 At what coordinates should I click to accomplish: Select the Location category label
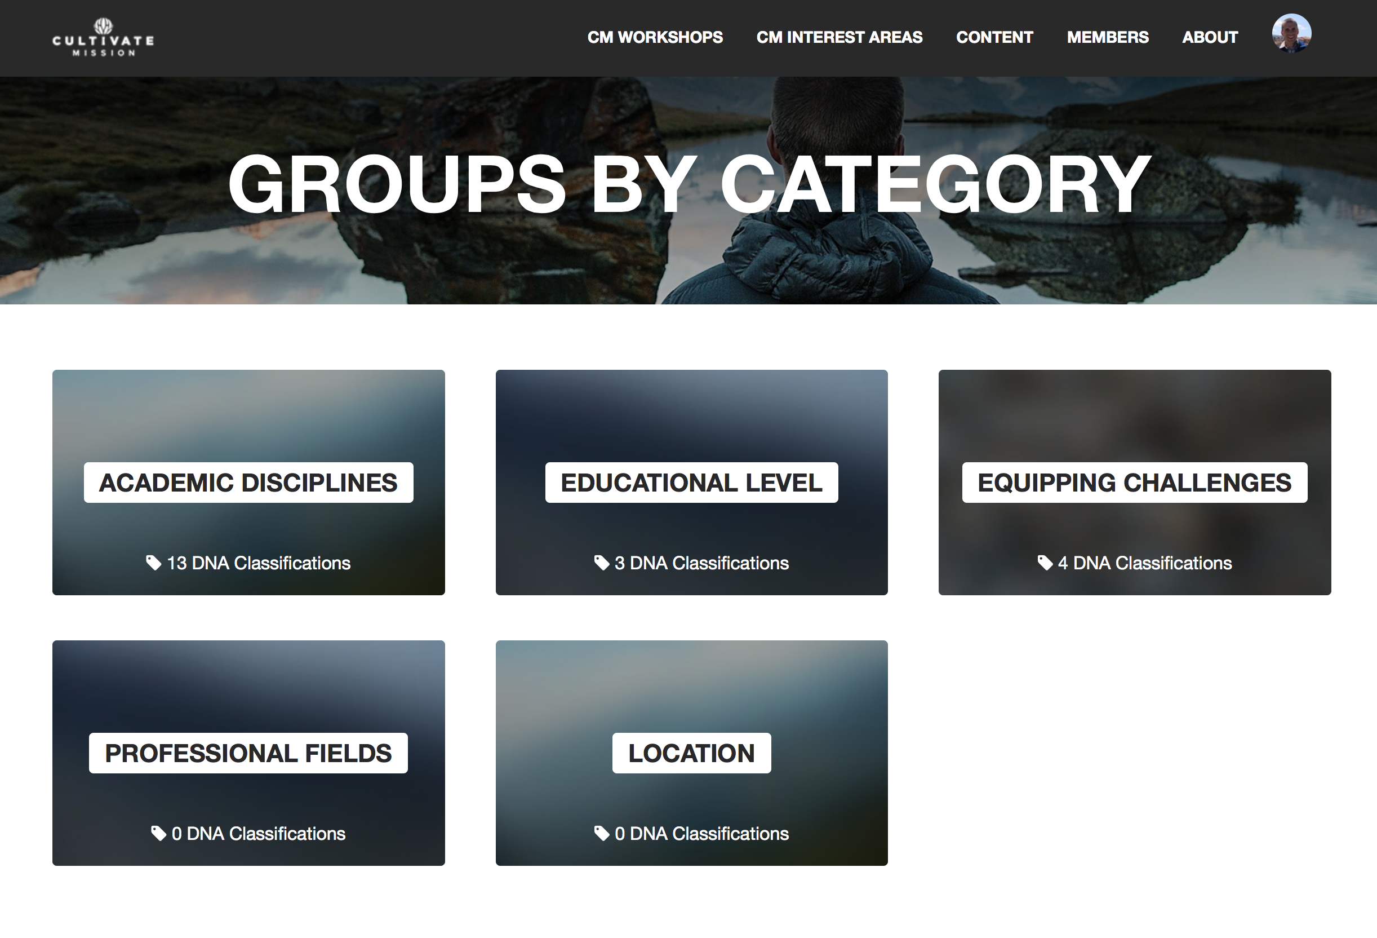(691, 753)
